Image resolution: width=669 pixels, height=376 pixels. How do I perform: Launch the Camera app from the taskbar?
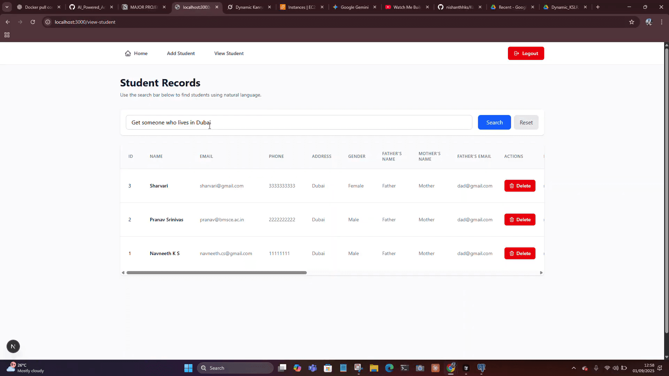420,368
